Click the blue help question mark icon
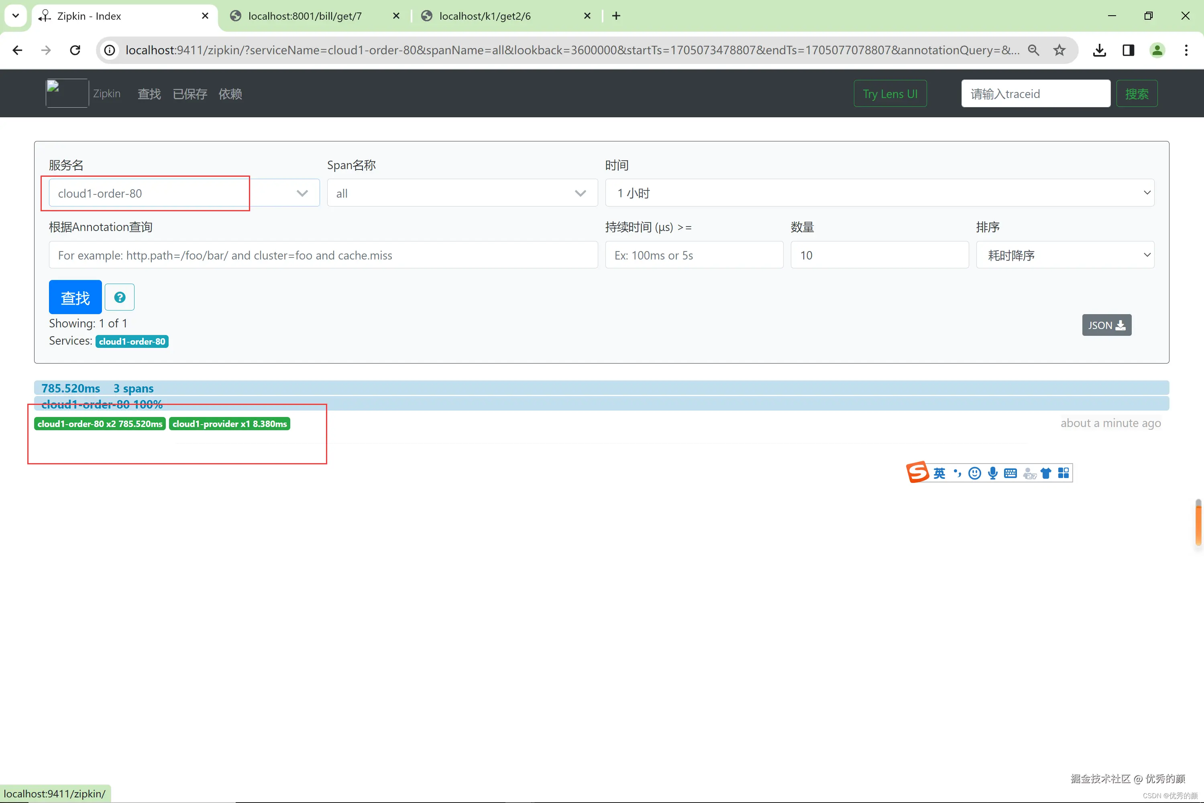 119,297
